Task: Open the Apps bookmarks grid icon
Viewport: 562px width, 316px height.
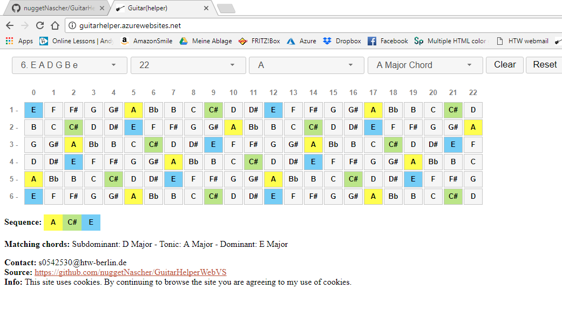Action: pos(9,41)
